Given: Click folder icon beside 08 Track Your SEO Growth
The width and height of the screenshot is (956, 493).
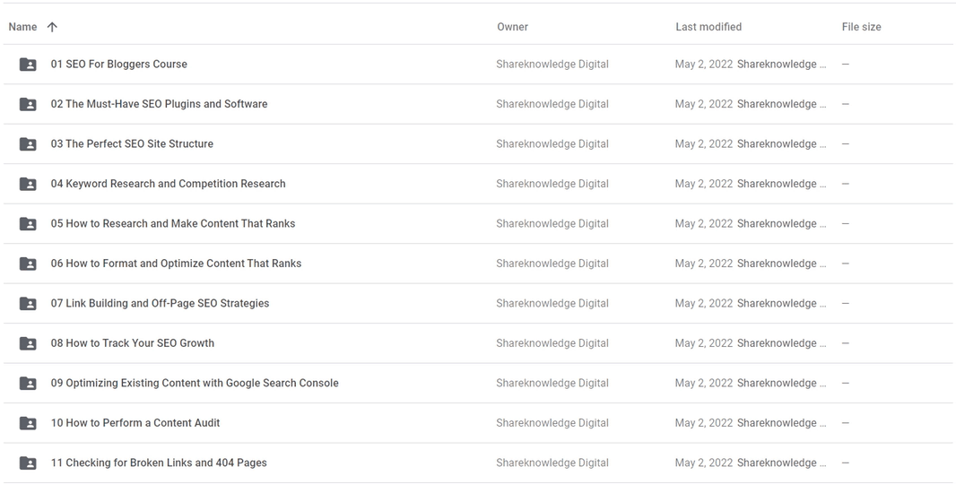Looking at the screenshot, I should [28, 343].
